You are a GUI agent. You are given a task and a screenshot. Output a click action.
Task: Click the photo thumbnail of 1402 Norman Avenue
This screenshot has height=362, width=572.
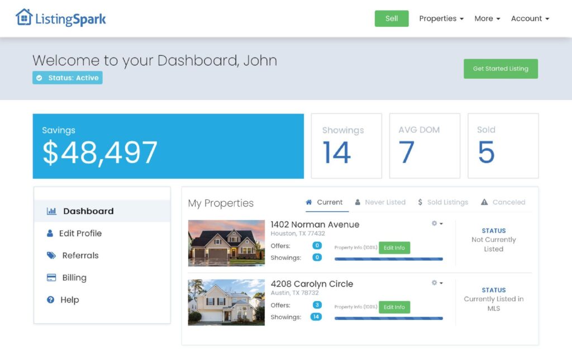click(226, 242)
